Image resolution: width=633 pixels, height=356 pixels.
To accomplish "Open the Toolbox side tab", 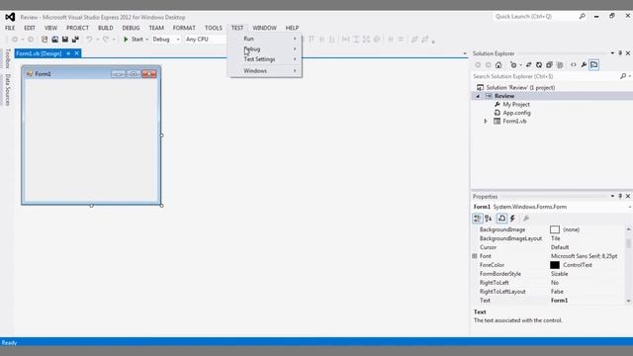I will 7,58.
